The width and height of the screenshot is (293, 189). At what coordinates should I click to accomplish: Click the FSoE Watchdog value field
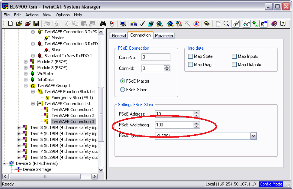tap(174, 125)
